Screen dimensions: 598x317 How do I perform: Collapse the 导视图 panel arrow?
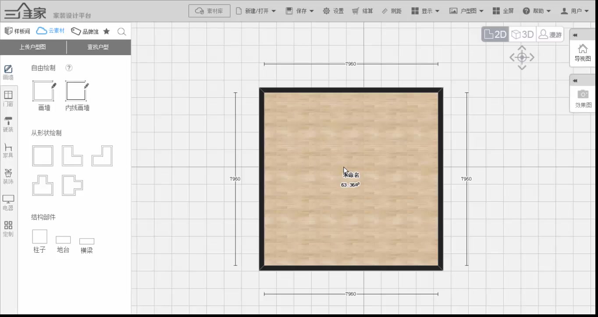tap(575, 35)
